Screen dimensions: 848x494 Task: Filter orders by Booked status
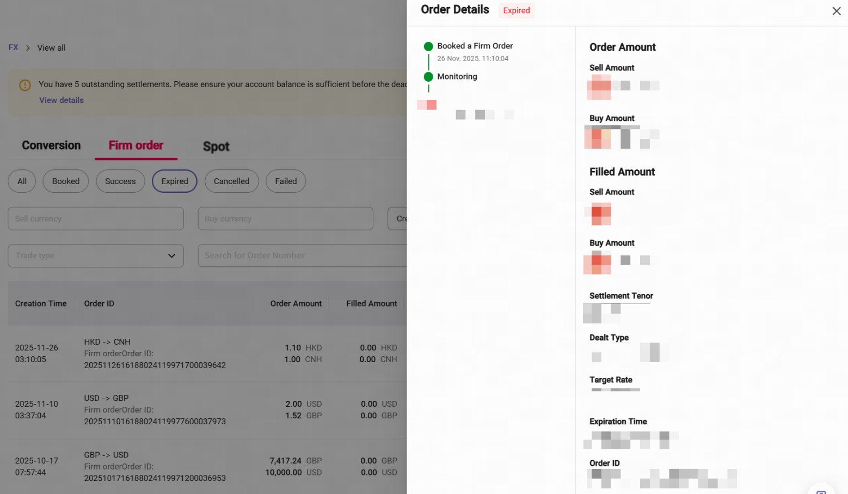pyautogui.click(x=66, y=181)
